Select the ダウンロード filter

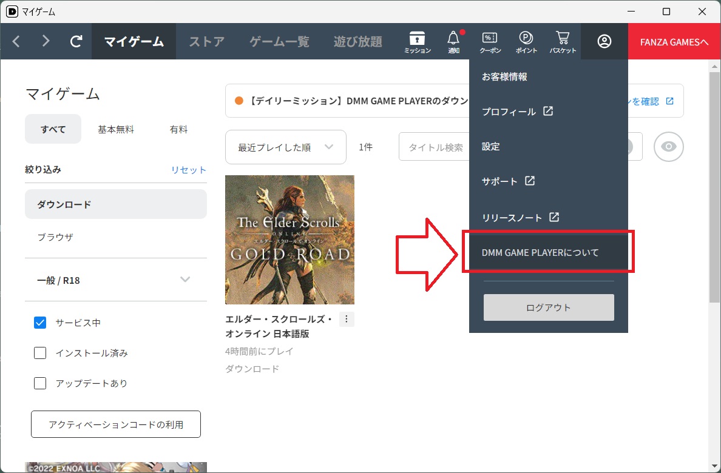(x=116, y=204)
